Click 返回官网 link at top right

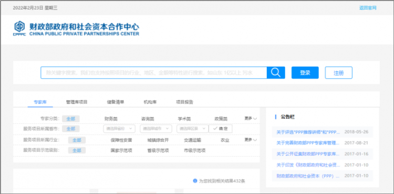click(x=368, y=8)
